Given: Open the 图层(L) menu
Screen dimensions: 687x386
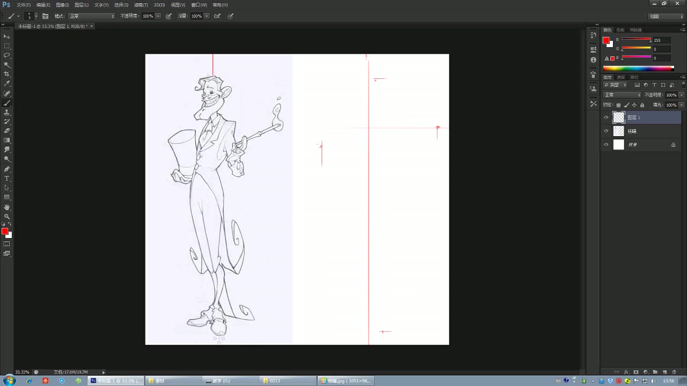Looking at the screenshot, I should click(x=82, y=5).
